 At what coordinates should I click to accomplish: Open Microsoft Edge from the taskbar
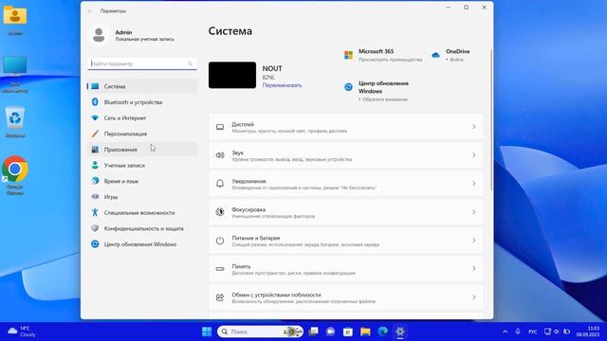pyautogui.click(x=383, y=332)
